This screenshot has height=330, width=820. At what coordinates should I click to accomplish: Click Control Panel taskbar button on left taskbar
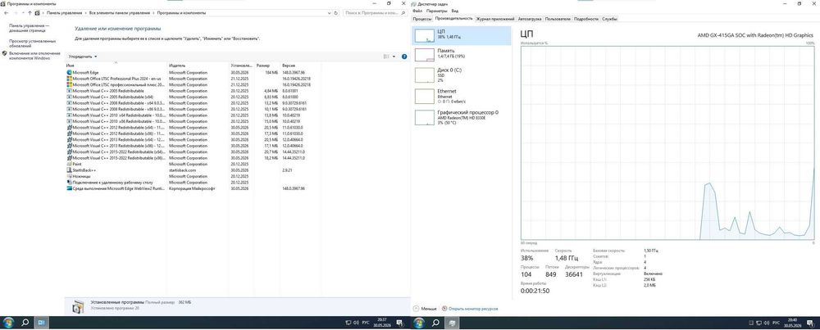pos(41,323)
